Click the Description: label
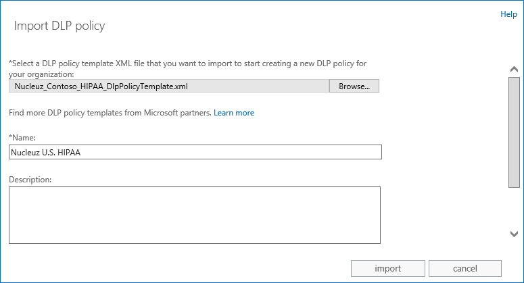Screen dimensions: 524x283 click(30, 180)
